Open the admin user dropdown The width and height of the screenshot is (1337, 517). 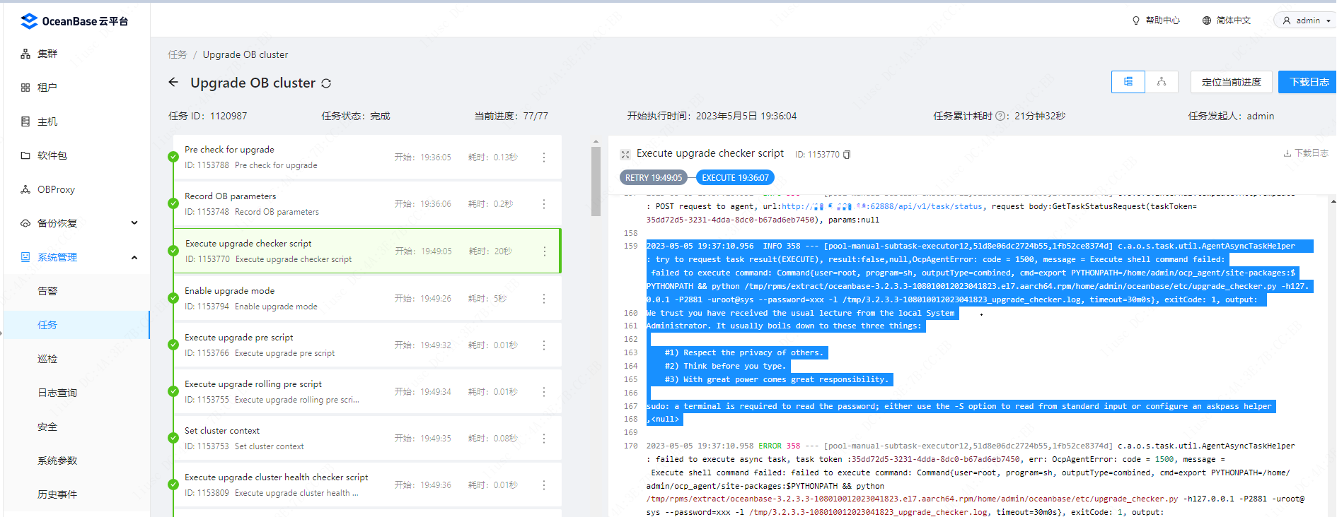[x=1306, y=20]
